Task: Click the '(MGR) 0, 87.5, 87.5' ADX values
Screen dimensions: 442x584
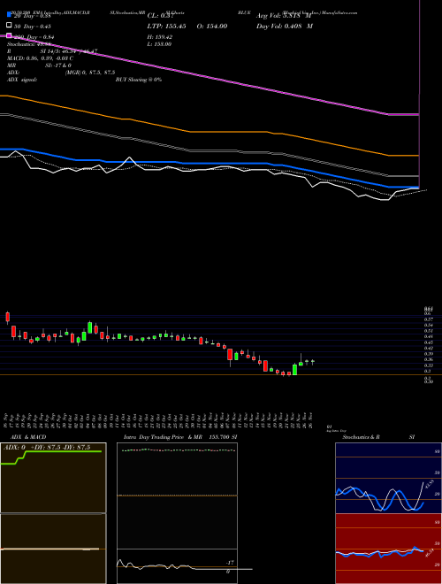Action: coord(90,73)
